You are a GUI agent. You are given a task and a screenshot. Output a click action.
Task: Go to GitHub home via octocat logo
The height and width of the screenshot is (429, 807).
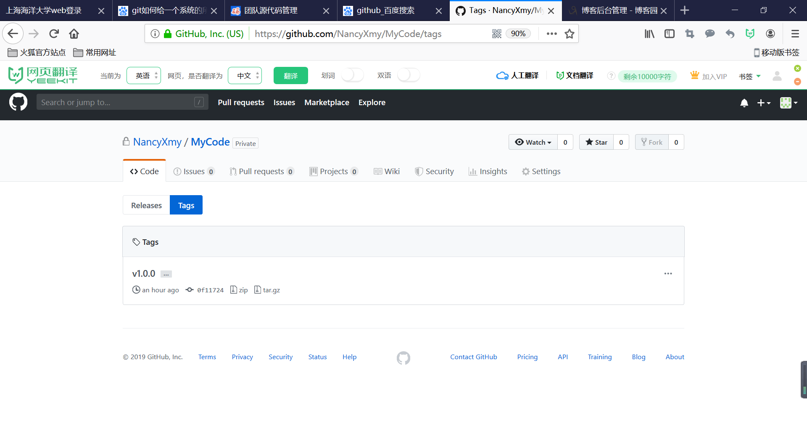click(x=18, y=102)
